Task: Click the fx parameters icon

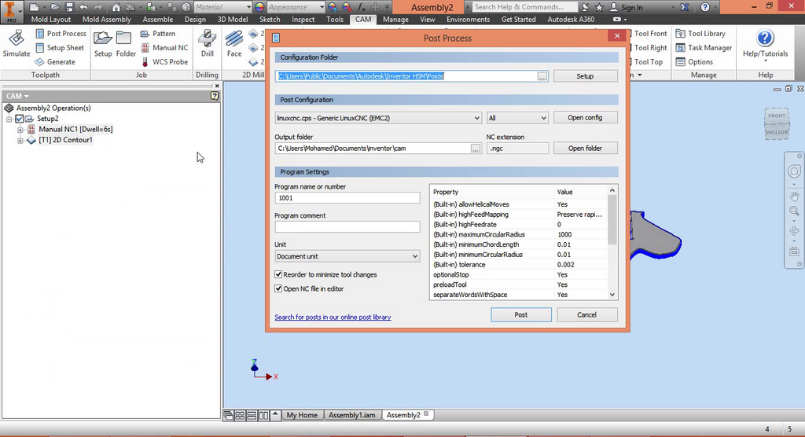Action: pyautogui.click(x=362, y=7)
